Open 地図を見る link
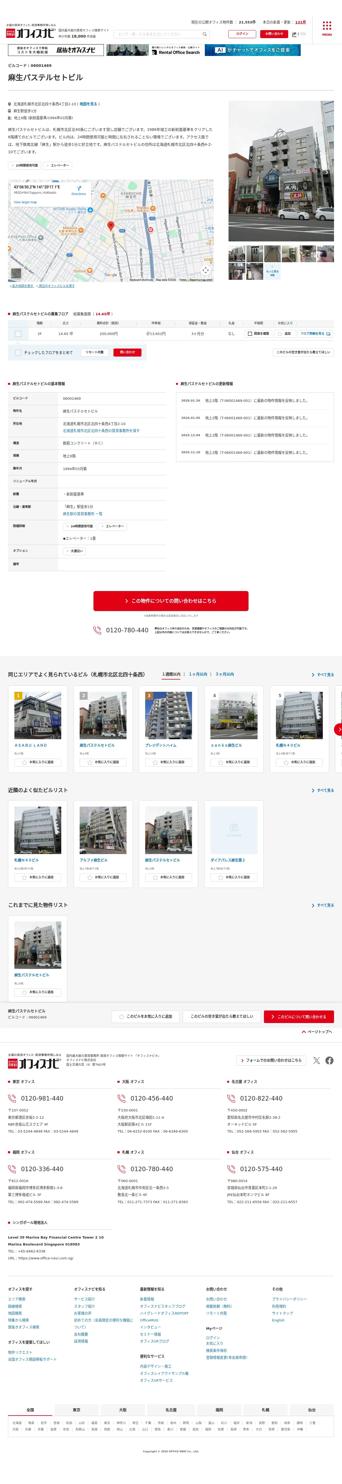This screenshot has width=342, height=1484. pos(88,104)
